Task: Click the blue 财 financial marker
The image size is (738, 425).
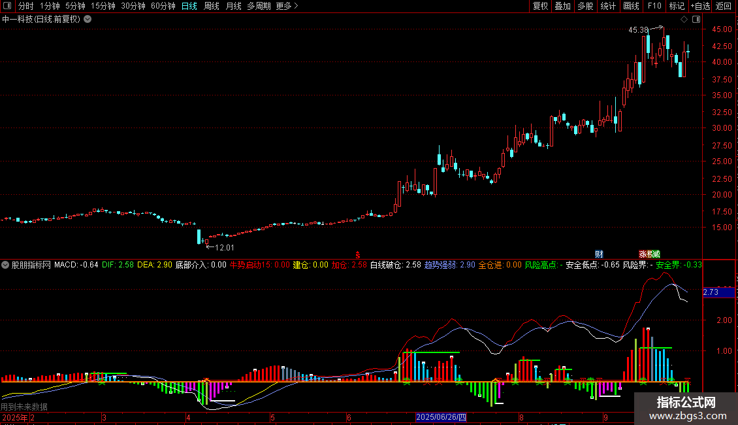Action: coord(599,254)
